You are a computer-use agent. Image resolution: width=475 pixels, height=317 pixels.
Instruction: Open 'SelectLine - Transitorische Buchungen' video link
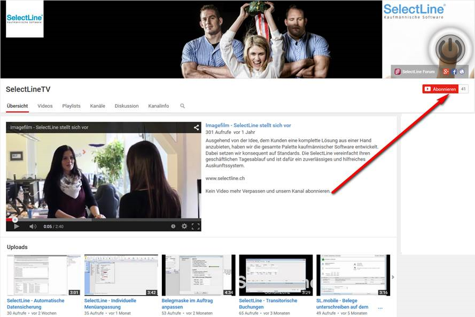tap(268, 304)
